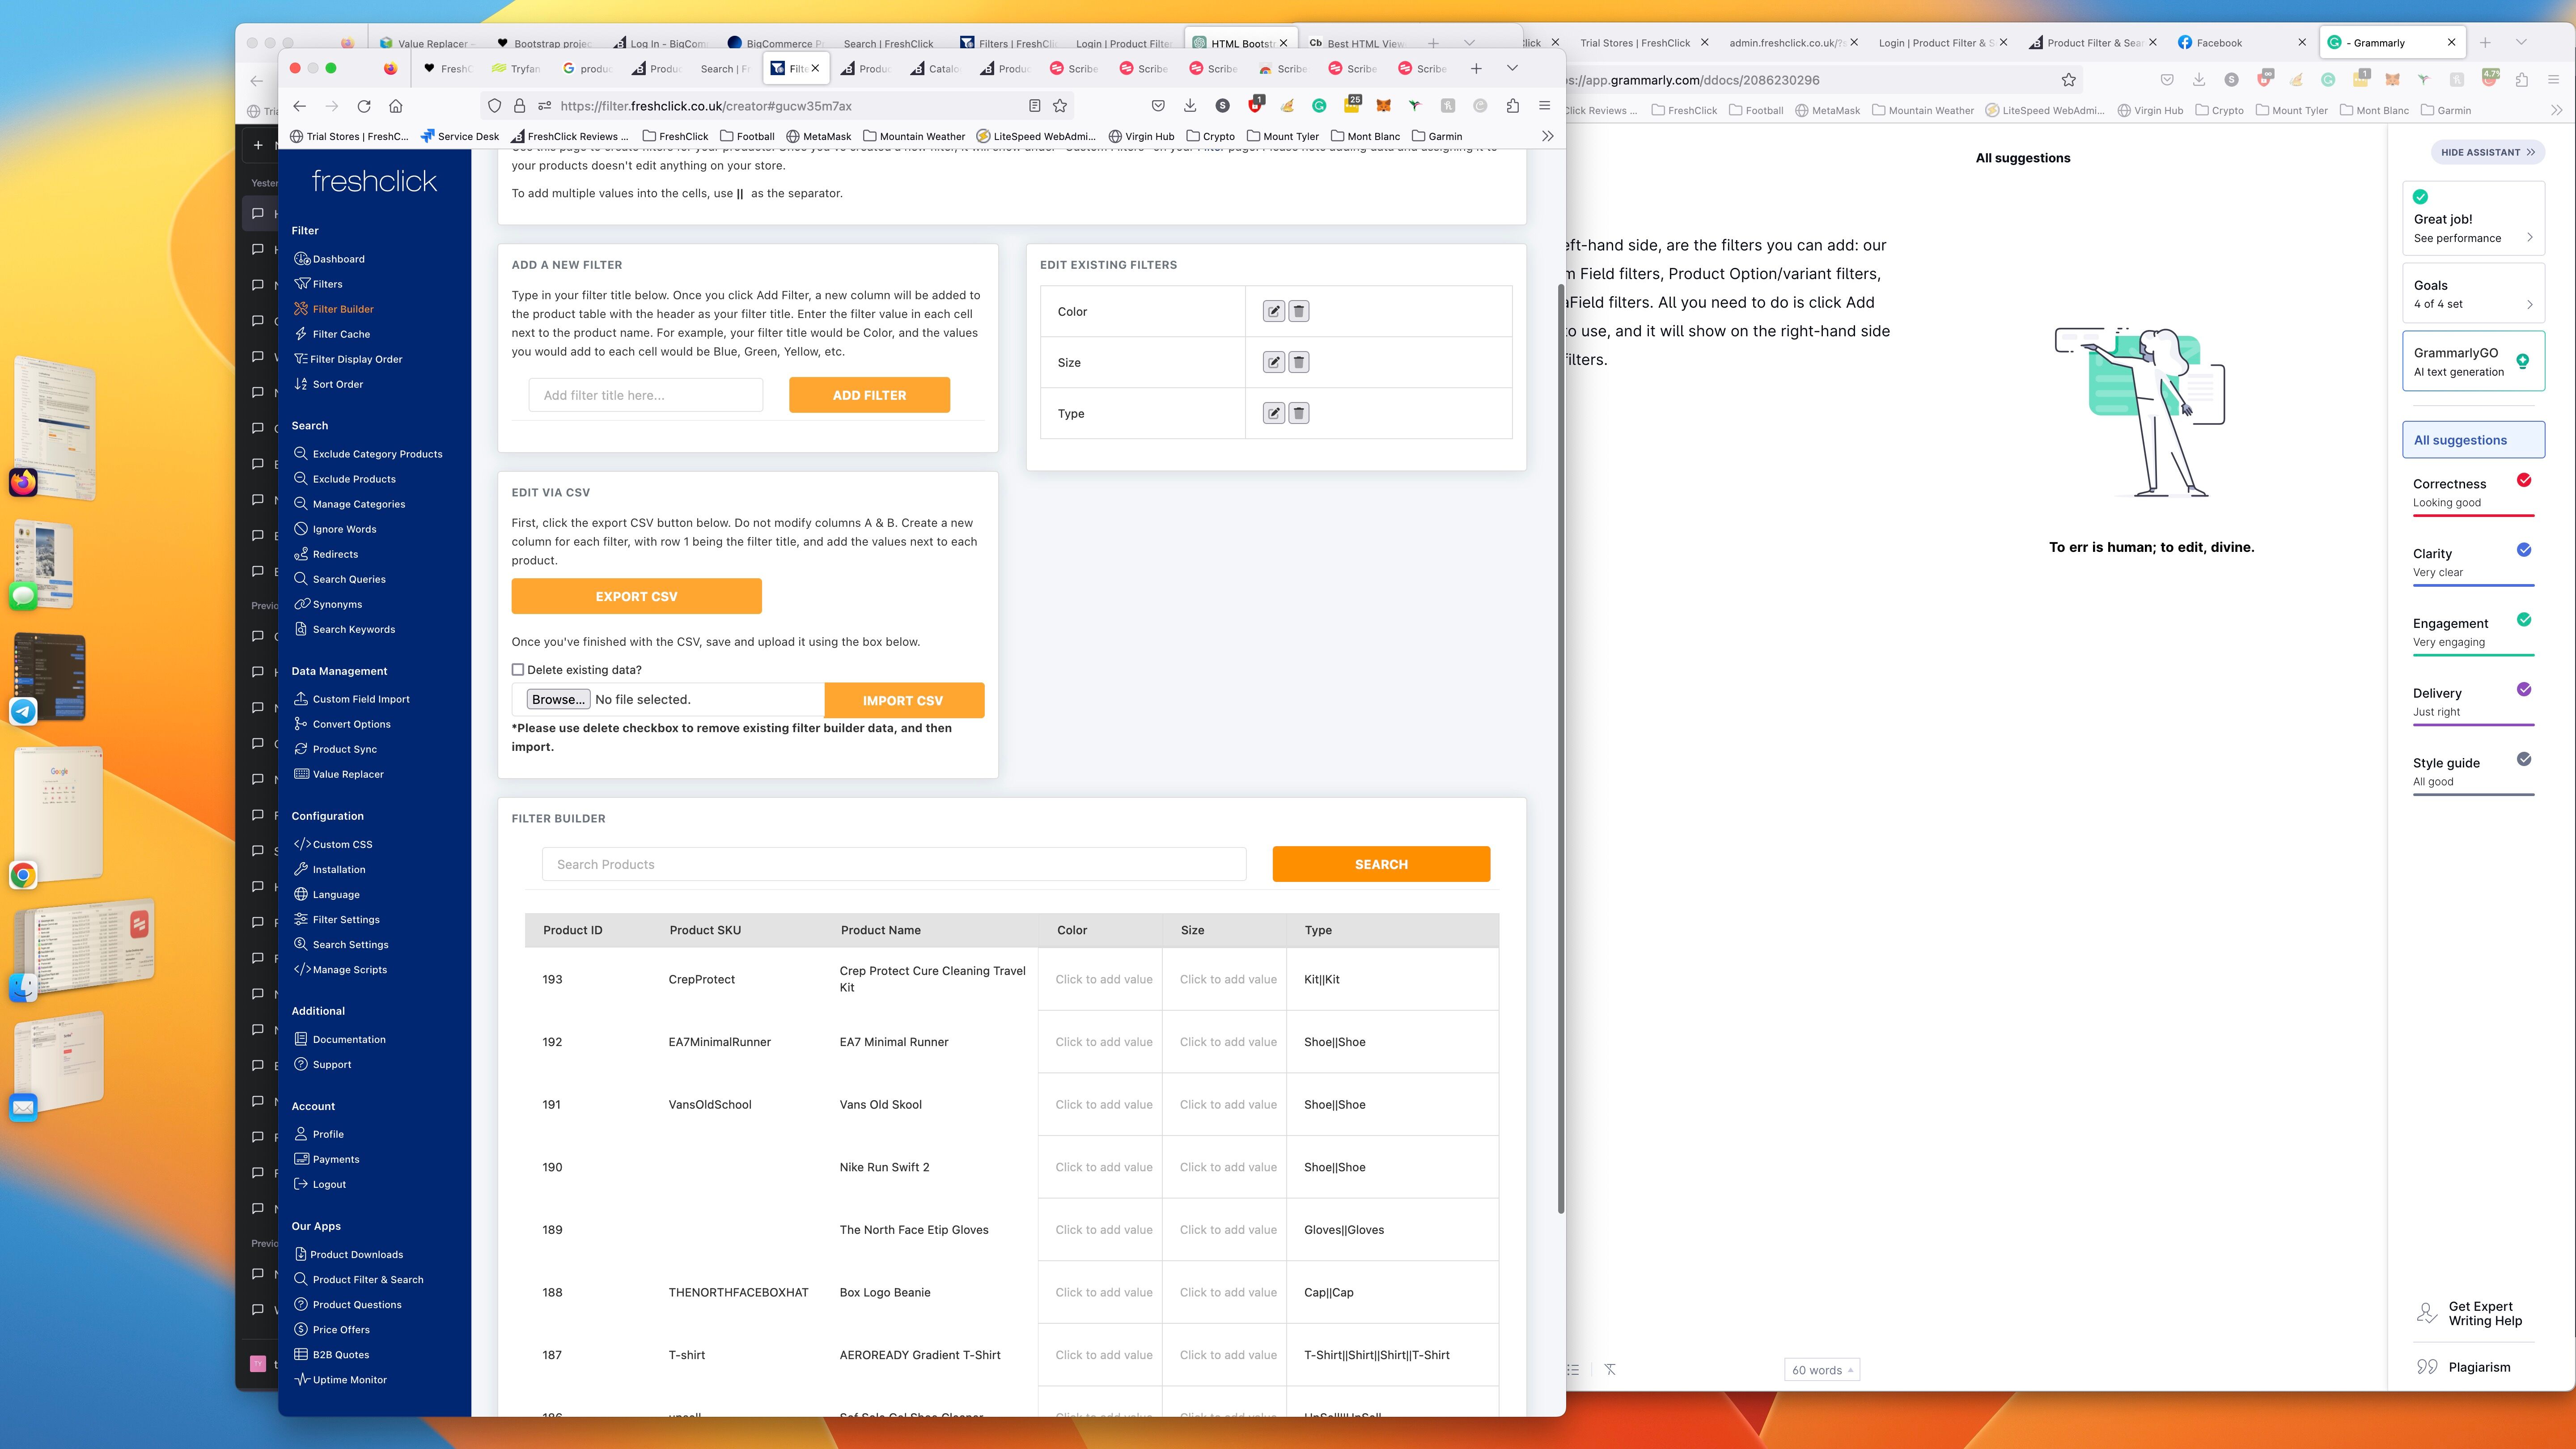
Task: Expand Firefox tab list dropdown arrow
Action: pyautogui.click(x=1512, y=68)
